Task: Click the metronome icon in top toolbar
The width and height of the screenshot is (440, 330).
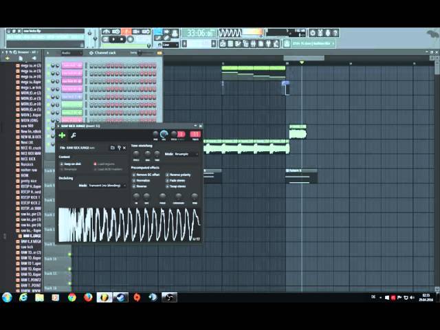Action: (x=106, y=32)
